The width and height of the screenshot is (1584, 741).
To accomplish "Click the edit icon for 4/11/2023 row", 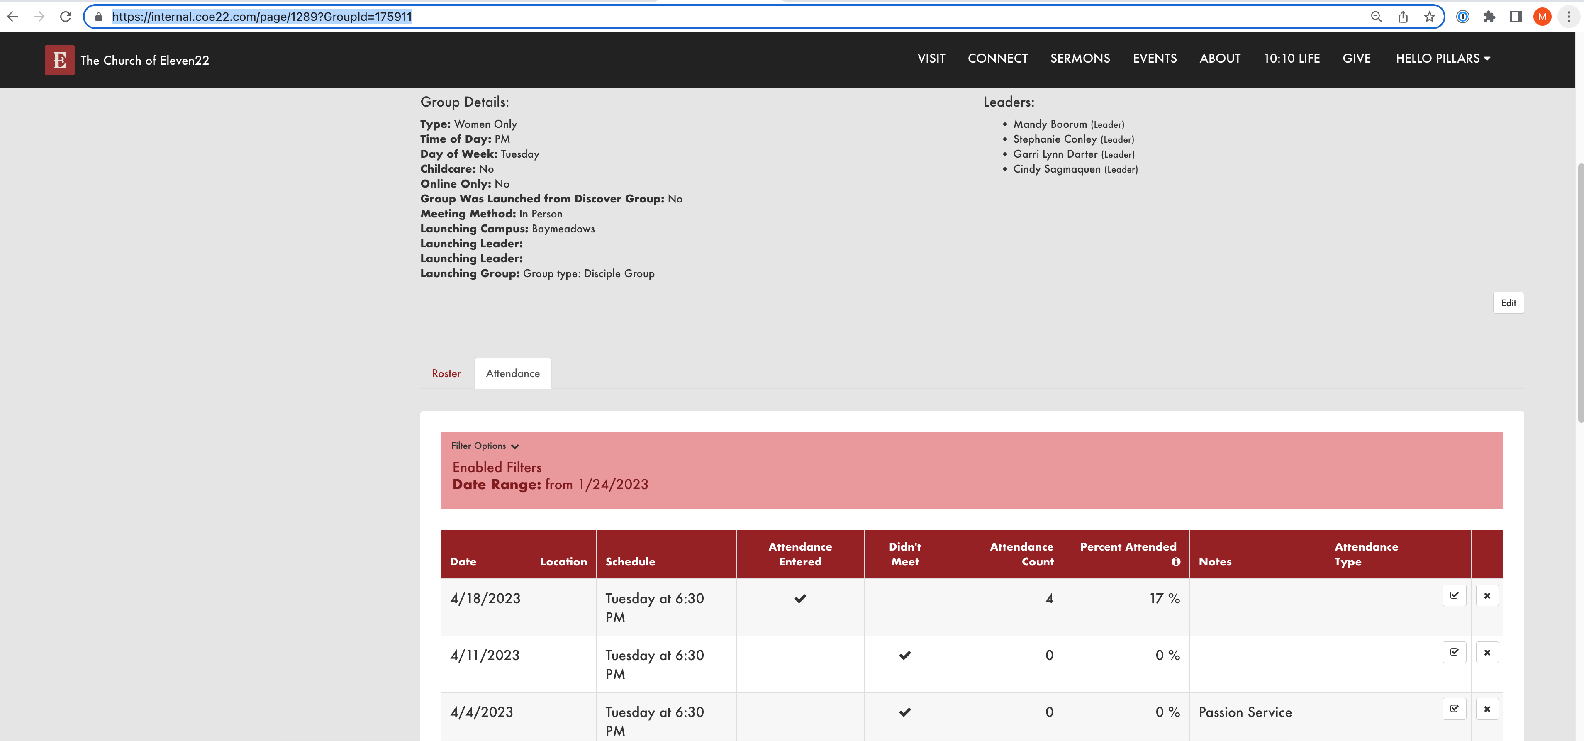I will pyautogui.click(x=1454, y=652).
